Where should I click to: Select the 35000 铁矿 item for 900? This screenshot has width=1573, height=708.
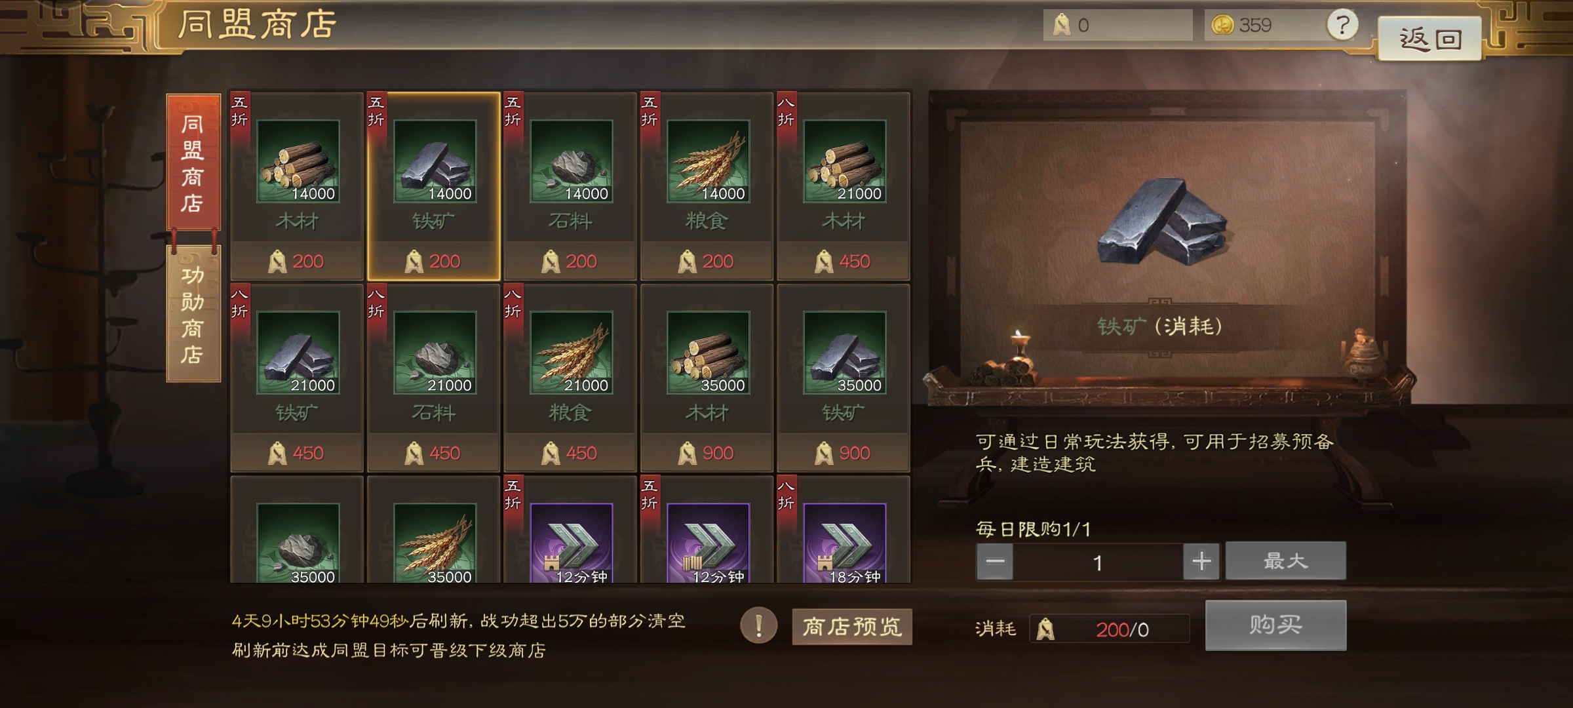(844, 378)
